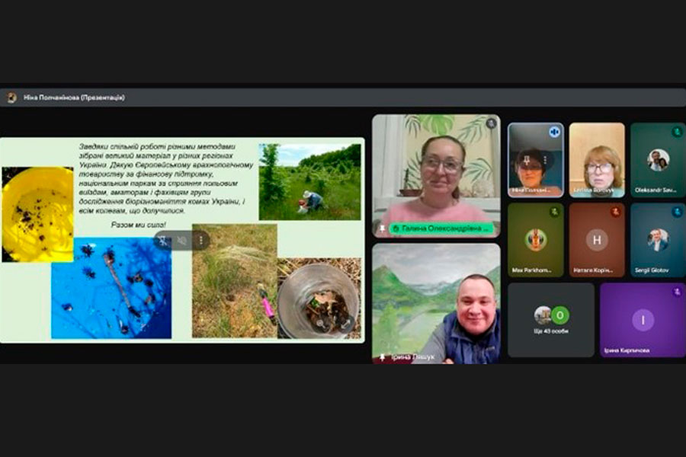The height and width of the screenshot is (457, 686).
Task: Click muted mic icon on Ірина Кирпичова tile
Action: 677,292
